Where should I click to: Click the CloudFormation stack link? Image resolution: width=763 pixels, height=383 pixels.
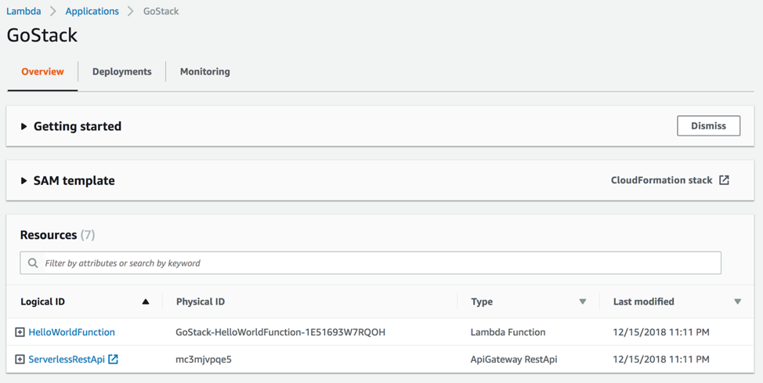[661, 180]
